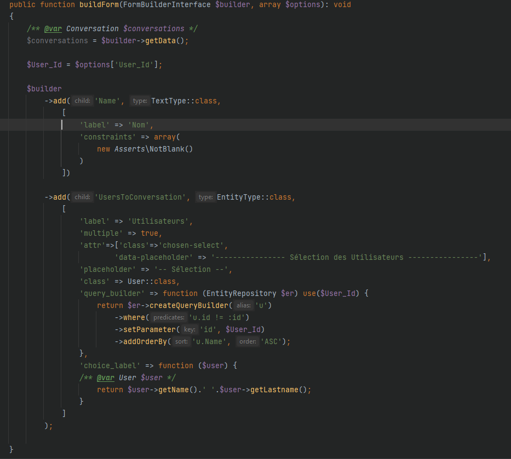
Task: Click TextType::class type argument
Action: 184,101
